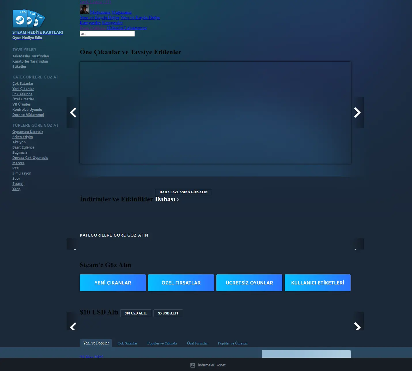Image resolution: width=412 pixels, height=371 pixels.
Task: Open KULLANICI ETİKETLERİ button
Action: [317, 283]
